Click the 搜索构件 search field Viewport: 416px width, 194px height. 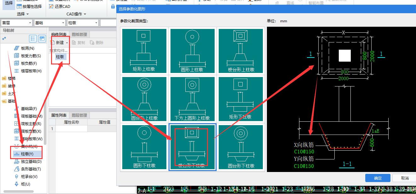coord(83,50)
